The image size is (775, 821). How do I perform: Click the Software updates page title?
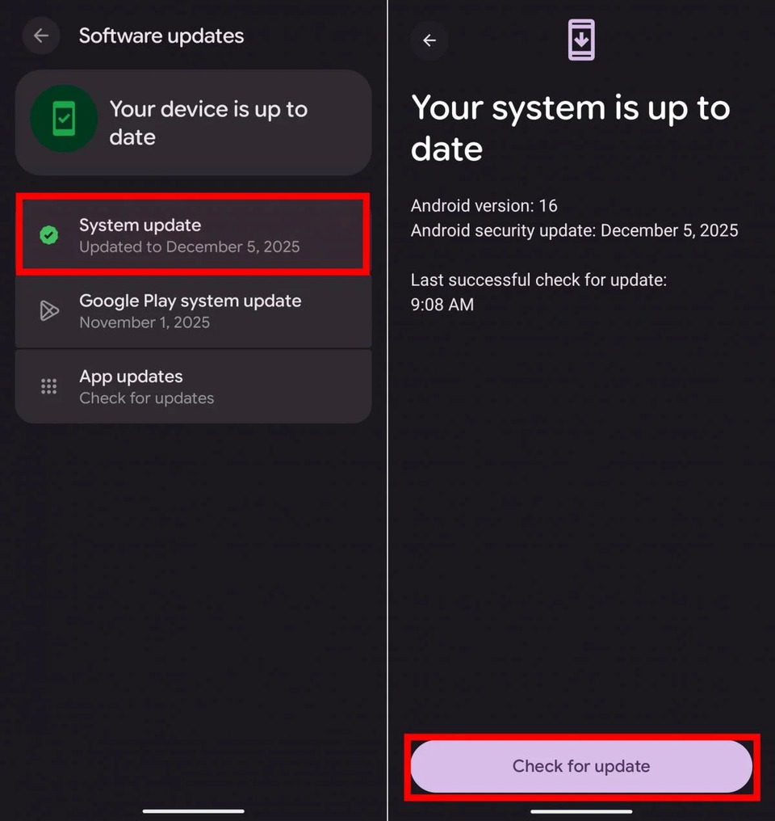(x=161, y=36)
